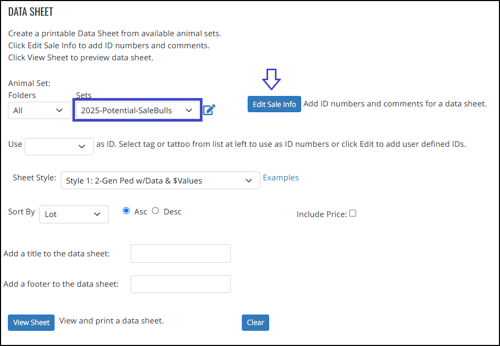Click the chevron arrow in the Lot box

pos(97,214)
